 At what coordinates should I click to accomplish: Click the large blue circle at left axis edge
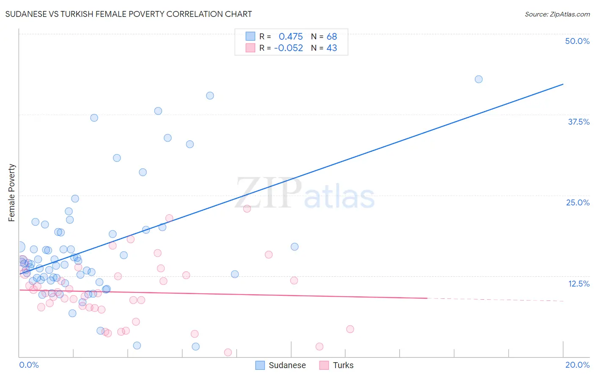point(19,247)
